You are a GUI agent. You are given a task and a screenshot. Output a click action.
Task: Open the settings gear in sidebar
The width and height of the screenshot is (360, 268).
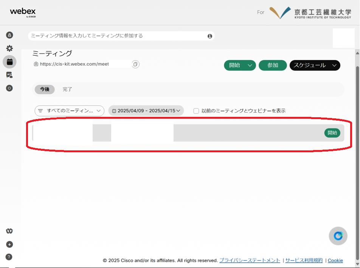9,48
